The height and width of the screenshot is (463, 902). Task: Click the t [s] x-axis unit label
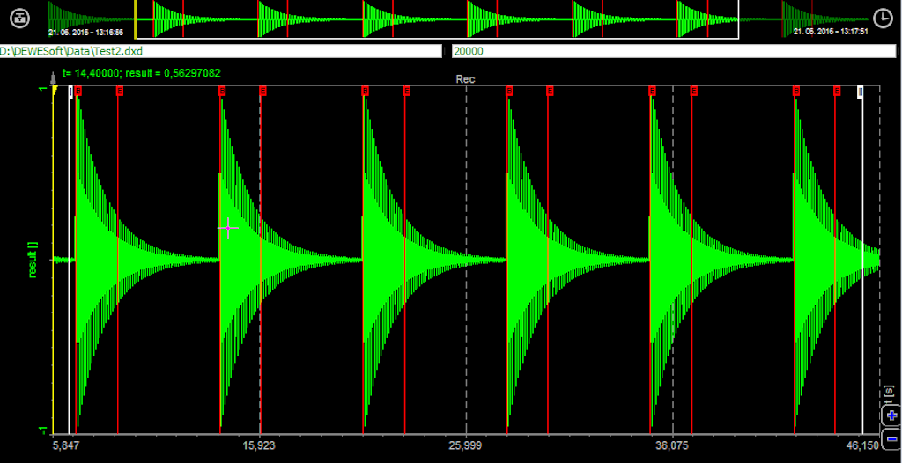[x=891, y=393]
